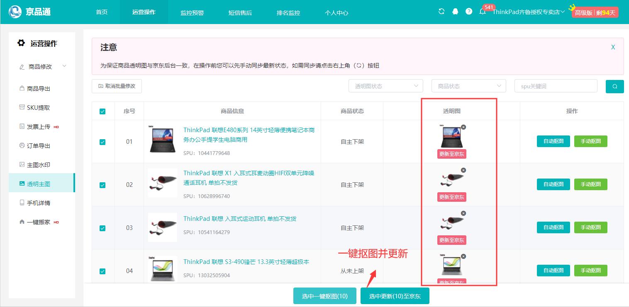Open the QQ penguin support icon
Viewport: 629px width, 307px height.
(455, 12)
